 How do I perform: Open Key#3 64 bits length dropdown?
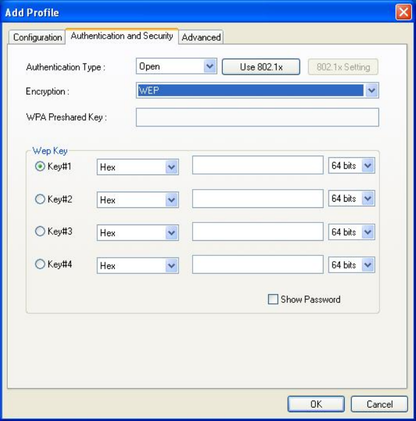[x=351, y=232]
